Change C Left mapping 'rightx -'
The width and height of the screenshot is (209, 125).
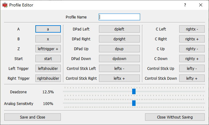coord(192,29)
